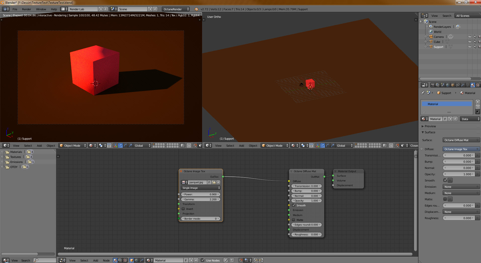The image size is (481, 263).
Task: Click the node library search field
Action: coord(44,260)
